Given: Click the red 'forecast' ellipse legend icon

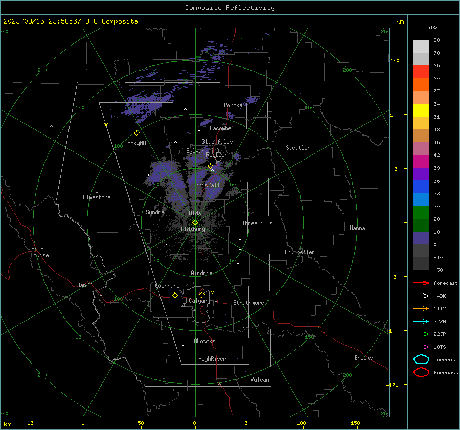Looking at the screenshot, I should pos(421,372).
